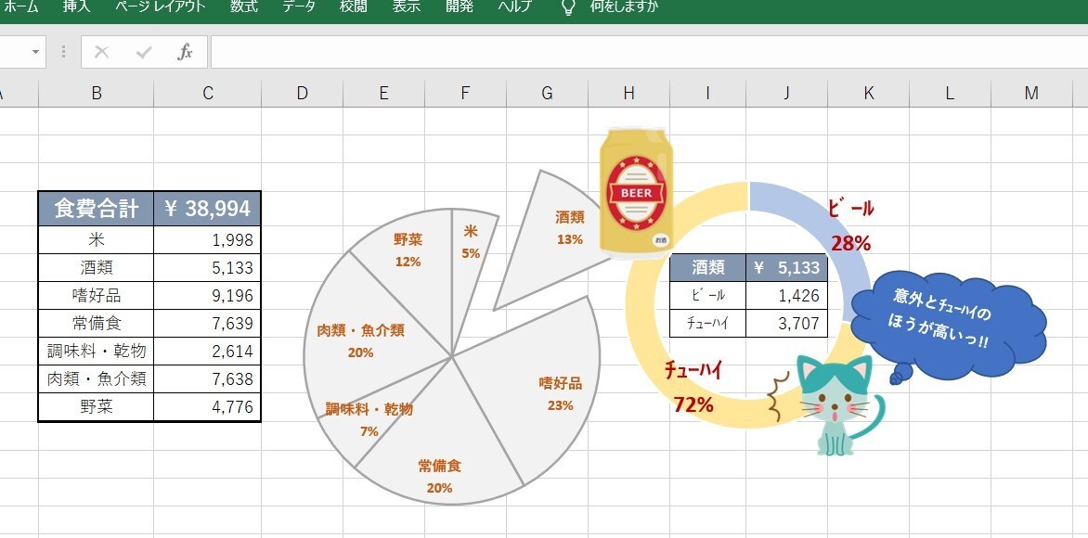Select the 米 cell in column B
The width and height of the screenshot is (1088, 538).
(96, 240)
